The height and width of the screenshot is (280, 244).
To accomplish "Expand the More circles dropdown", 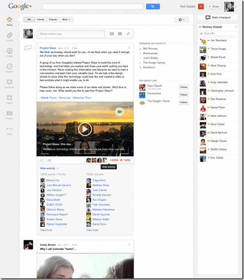I will click(66, 19).
